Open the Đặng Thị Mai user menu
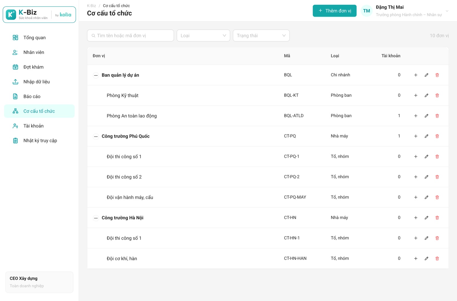Viewport: 457px width, 301px height. [x=405, y=11]
